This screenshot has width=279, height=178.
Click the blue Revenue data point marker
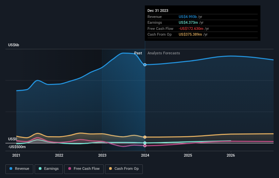tap(145, 65)
